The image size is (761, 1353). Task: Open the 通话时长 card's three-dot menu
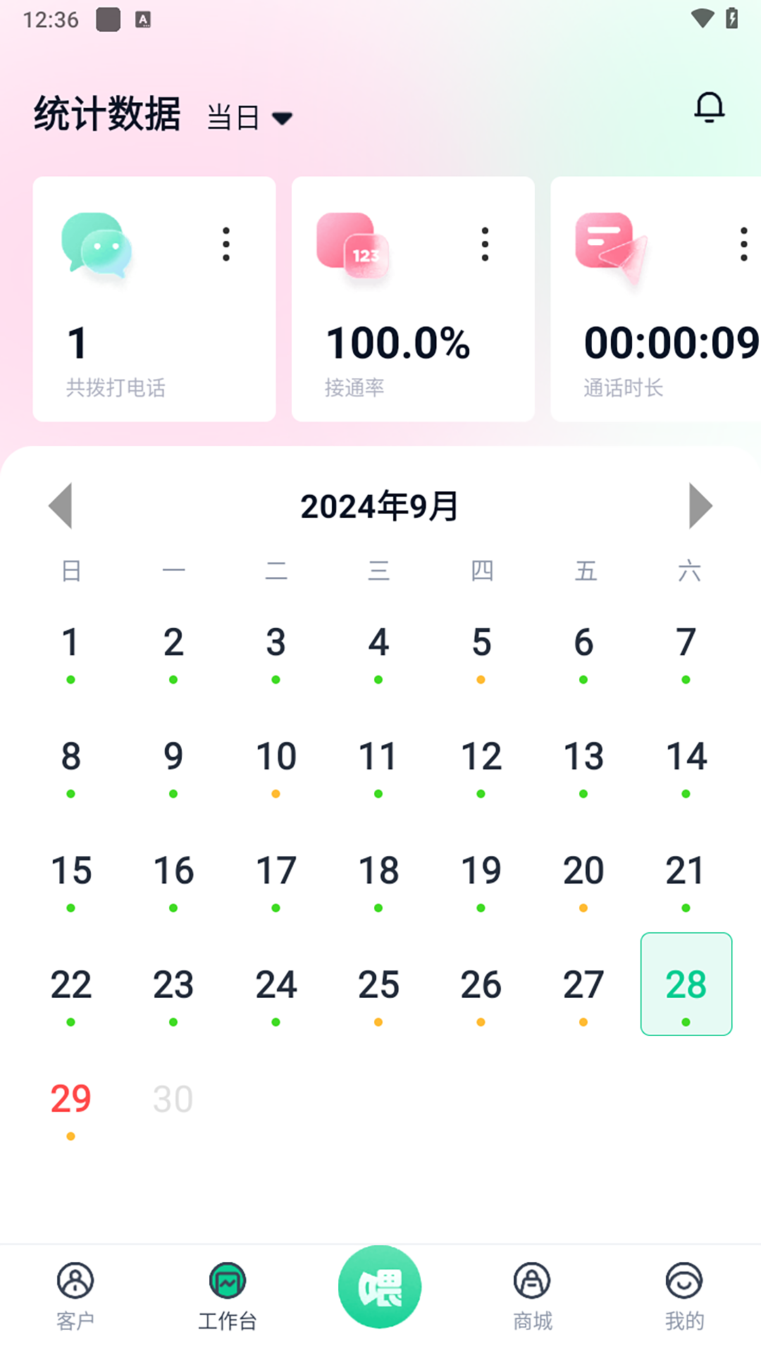tap(743, 245)
